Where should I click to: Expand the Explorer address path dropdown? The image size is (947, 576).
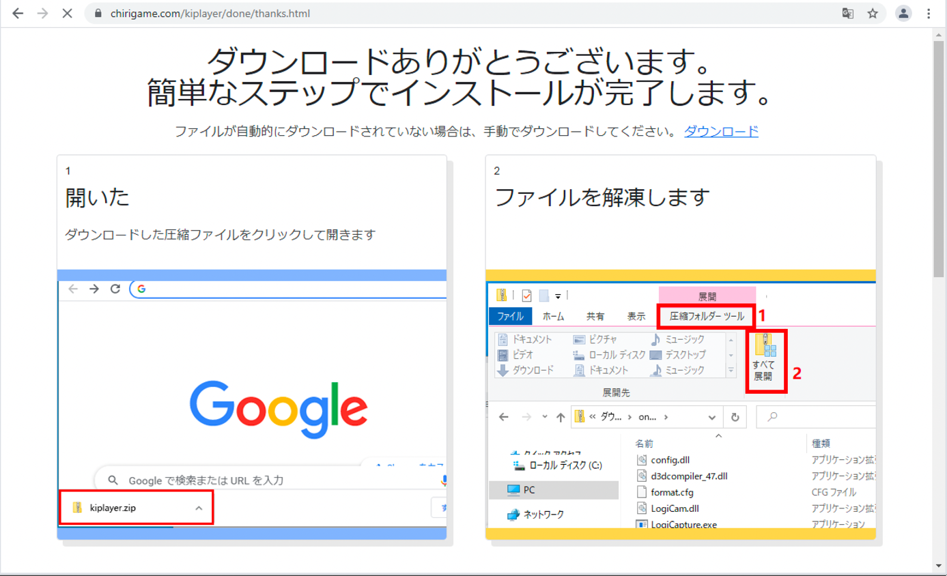click(713, 417)
